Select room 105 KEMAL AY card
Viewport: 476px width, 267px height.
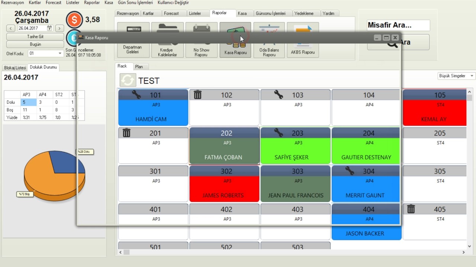click(x=434, y=108)
